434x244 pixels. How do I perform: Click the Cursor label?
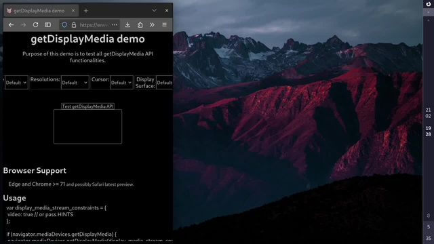tap(100, 79)
